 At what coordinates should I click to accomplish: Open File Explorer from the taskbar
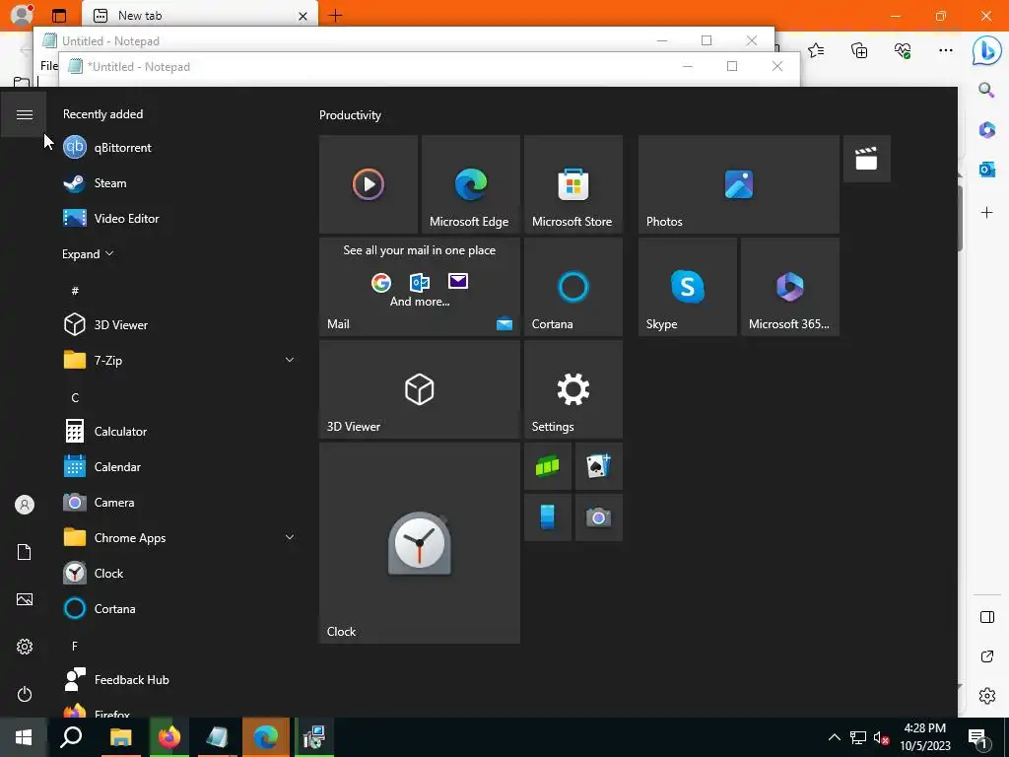[x=120, y=737]
